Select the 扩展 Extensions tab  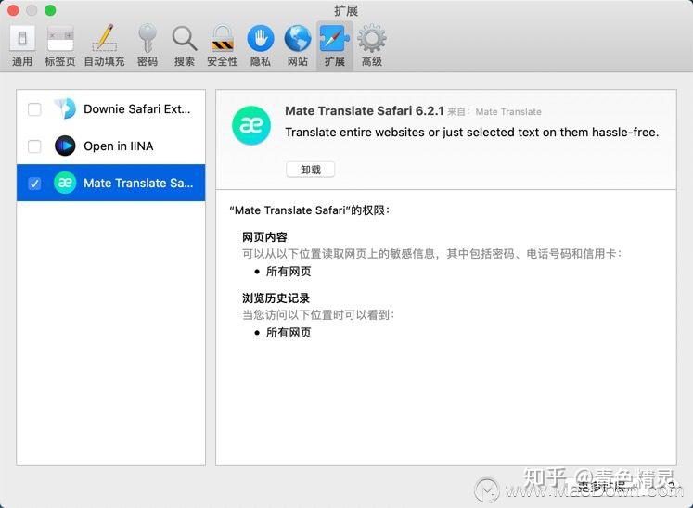click(x=335, y=45)
